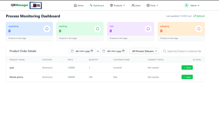219x124 pixels.
Task: Click the price 130000 cell
Action: pos(72,68)
